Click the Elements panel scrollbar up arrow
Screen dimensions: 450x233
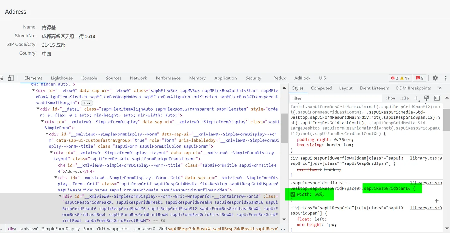point(284,88)
